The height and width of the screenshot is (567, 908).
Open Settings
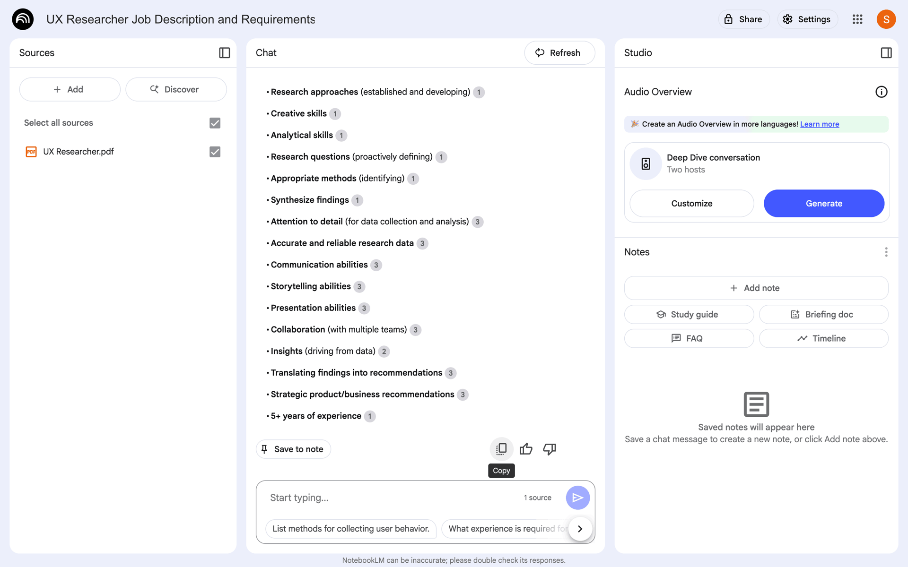(x=807, y=19)
